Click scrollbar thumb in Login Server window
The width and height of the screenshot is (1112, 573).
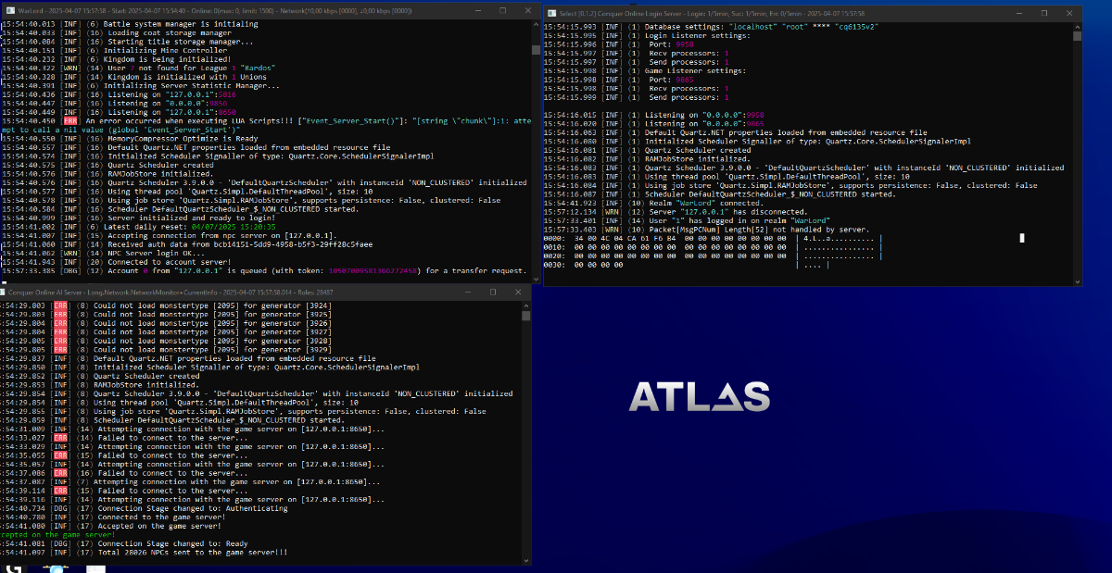click(1076, 38)
